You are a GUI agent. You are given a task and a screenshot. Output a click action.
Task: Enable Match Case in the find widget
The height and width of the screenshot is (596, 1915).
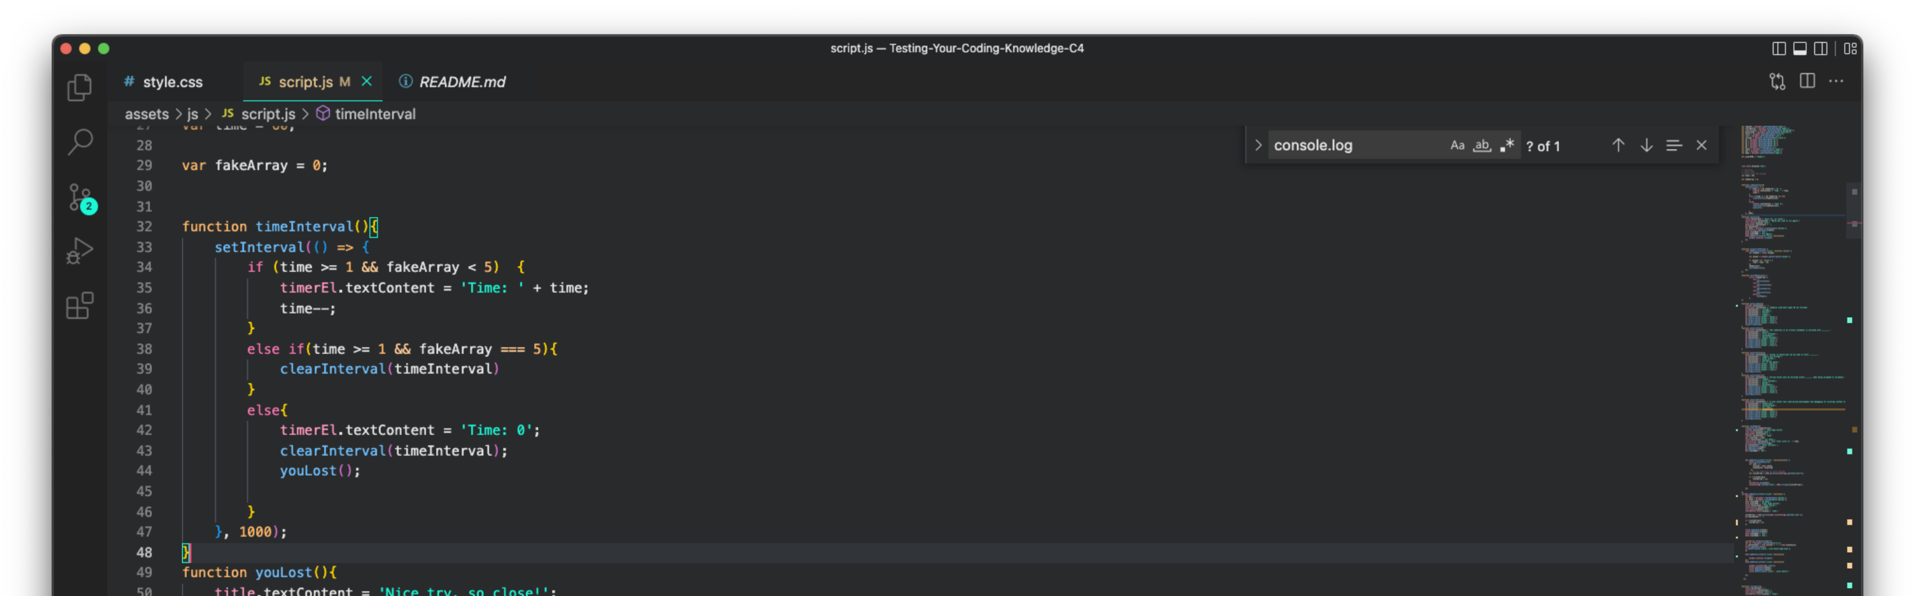1457,145
